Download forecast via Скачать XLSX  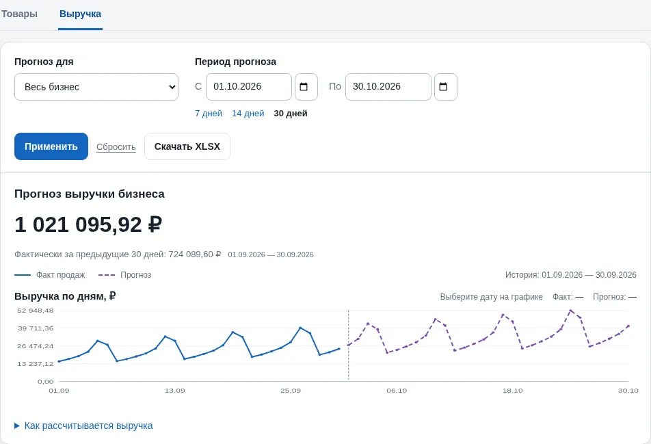click(187, 146)
